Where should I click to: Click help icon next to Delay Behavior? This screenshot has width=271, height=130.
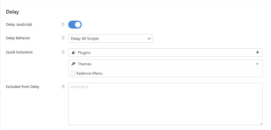pos(63,38)
